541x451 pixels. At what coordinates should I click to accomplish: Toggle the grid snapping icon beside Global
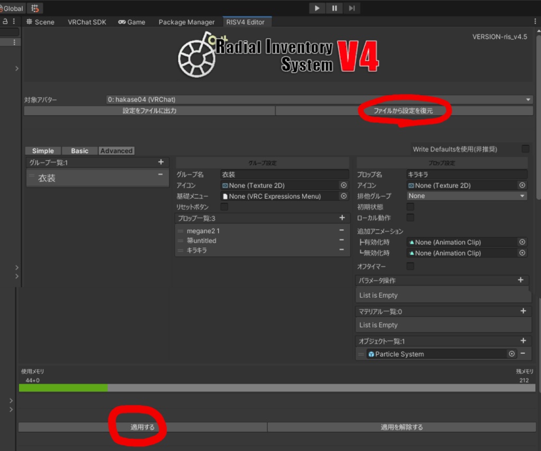click(x=35, y=8)
